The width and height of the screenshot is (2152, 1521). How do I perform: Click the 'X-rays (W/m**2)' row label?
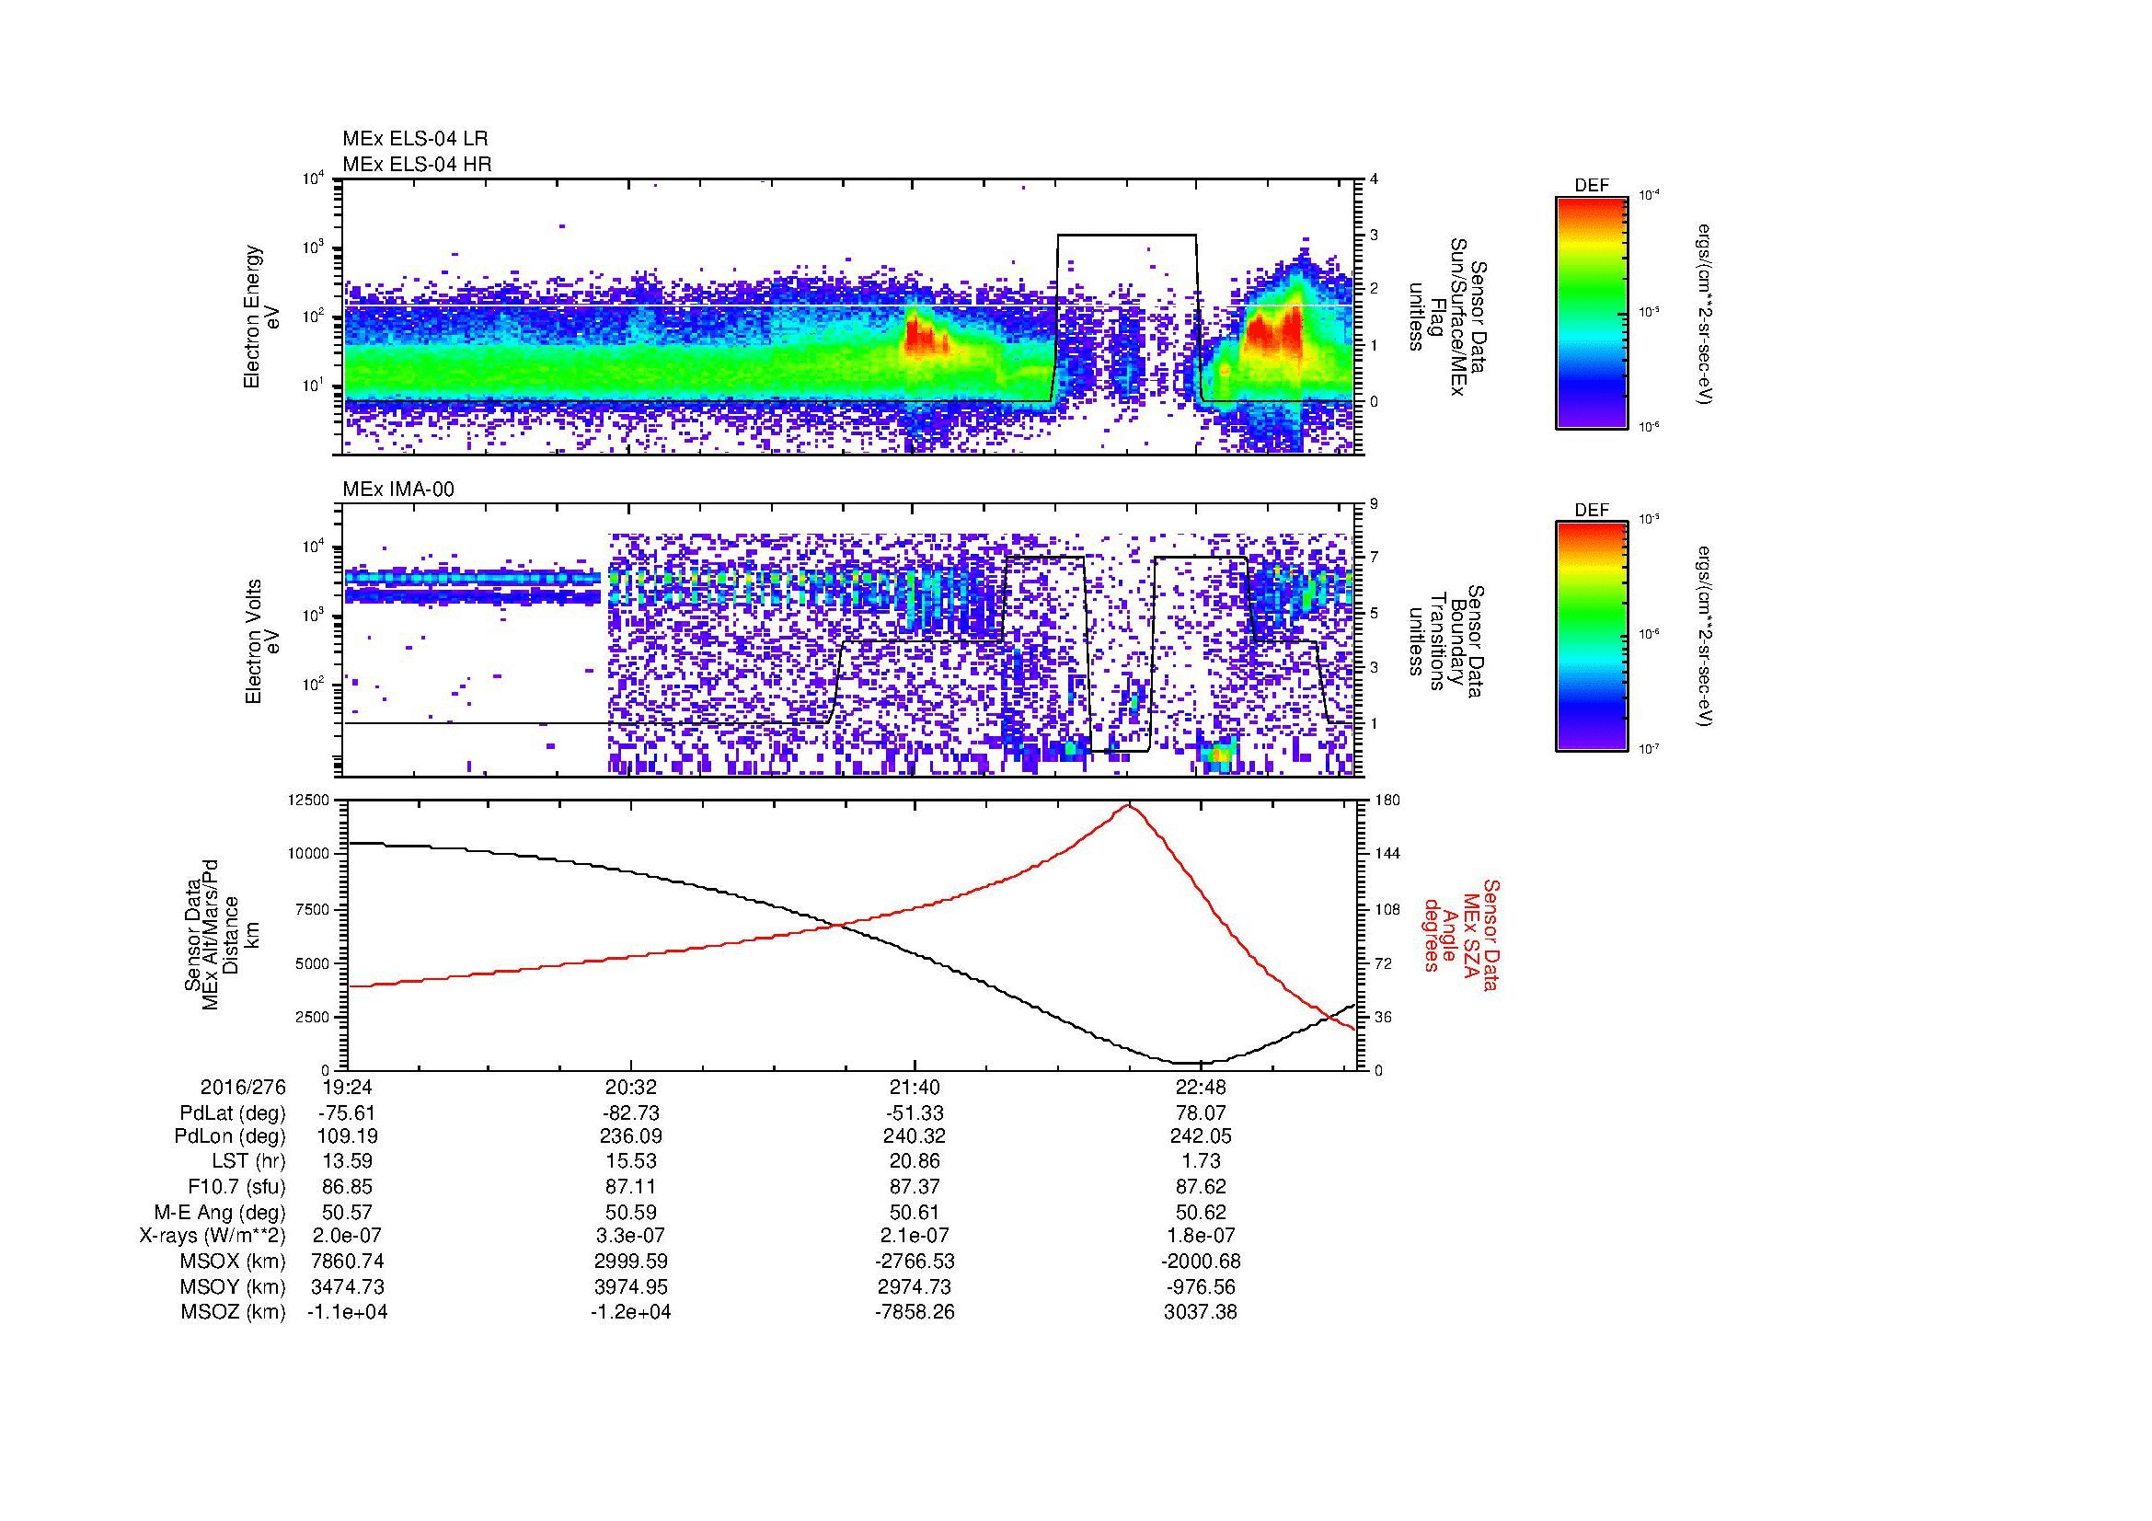212,1237
